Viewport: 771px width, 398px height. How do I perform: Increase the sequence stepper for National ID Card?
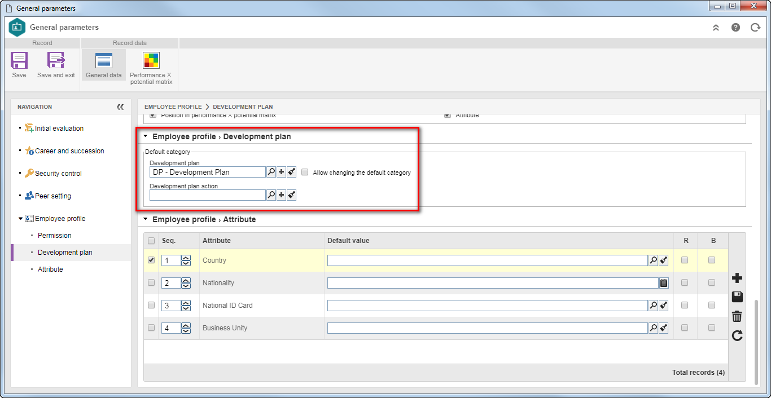point(186,303)
